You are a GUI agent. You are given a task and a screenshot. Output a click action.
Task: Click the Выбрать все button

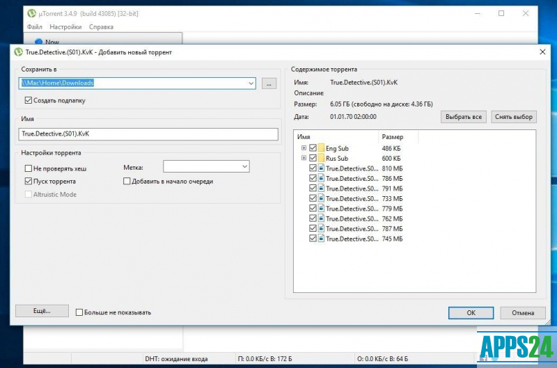[x=464, y=117]
